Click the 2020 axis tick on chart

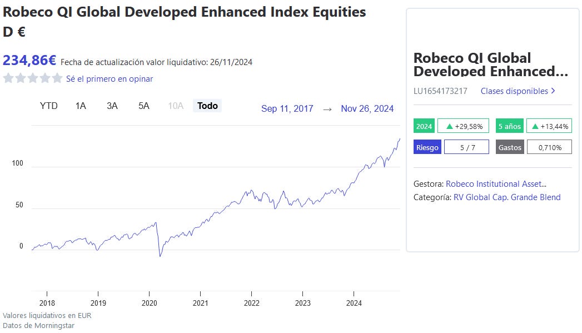click(149, 294)
